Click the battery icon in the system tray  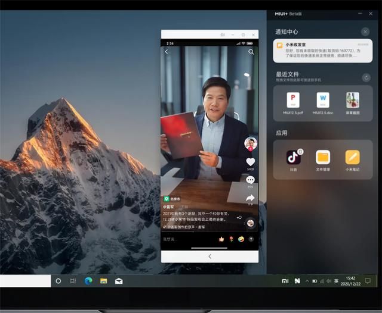click(x=315, y=281)
